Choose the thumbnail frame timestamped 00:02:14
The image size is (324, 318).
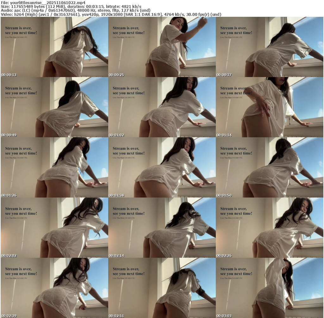pyautogui.click(x=162, y=228)
